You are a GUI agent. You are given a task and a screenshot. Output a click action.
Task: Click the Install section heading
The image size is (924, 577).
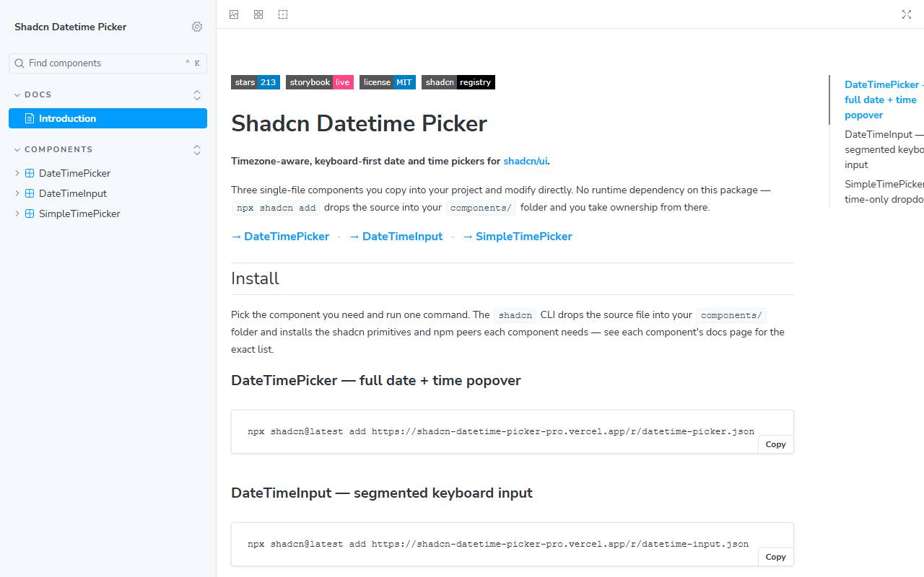[x=255, y=278]
